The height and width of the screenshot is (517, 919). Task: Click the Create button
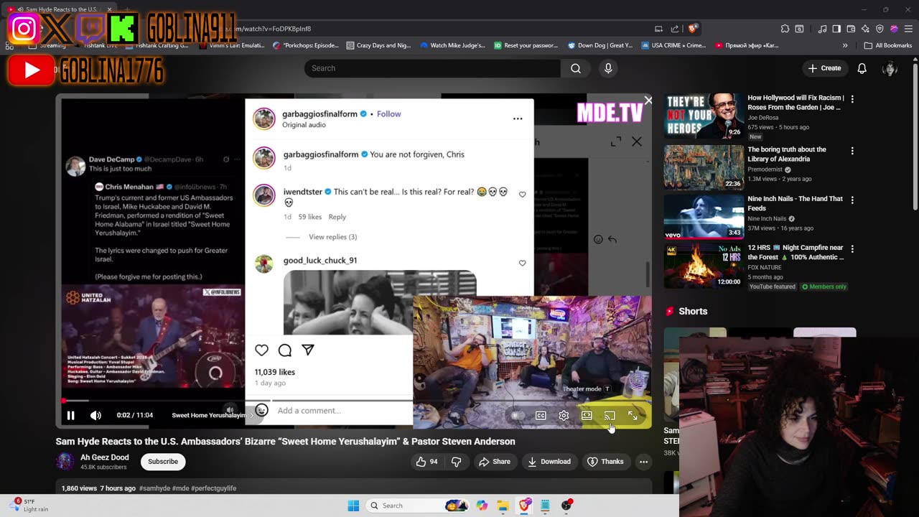click(824, 68)
